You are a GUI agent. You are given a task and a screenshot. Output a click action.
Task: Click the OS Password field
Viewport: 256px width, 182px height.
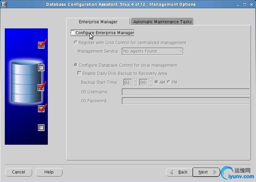[186, 101]
